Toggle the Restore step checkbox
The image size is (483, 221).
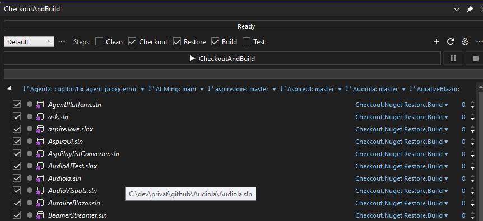(x=177, y=42)
